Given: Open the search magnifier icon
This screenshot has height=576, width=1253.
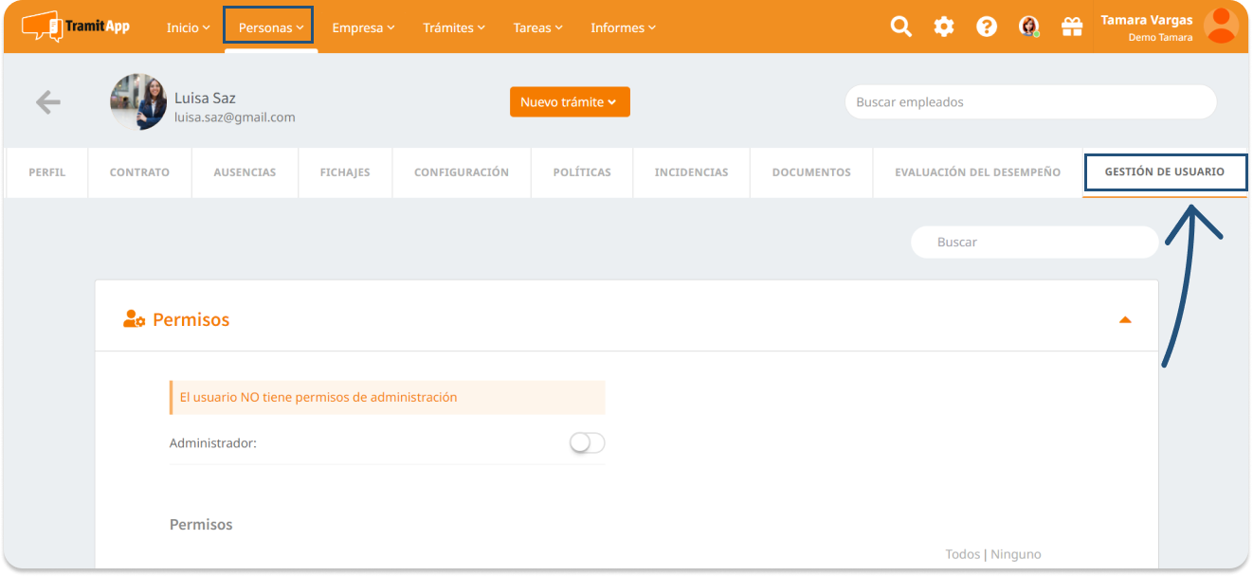Looking at the screenshot, I should 900,27.
